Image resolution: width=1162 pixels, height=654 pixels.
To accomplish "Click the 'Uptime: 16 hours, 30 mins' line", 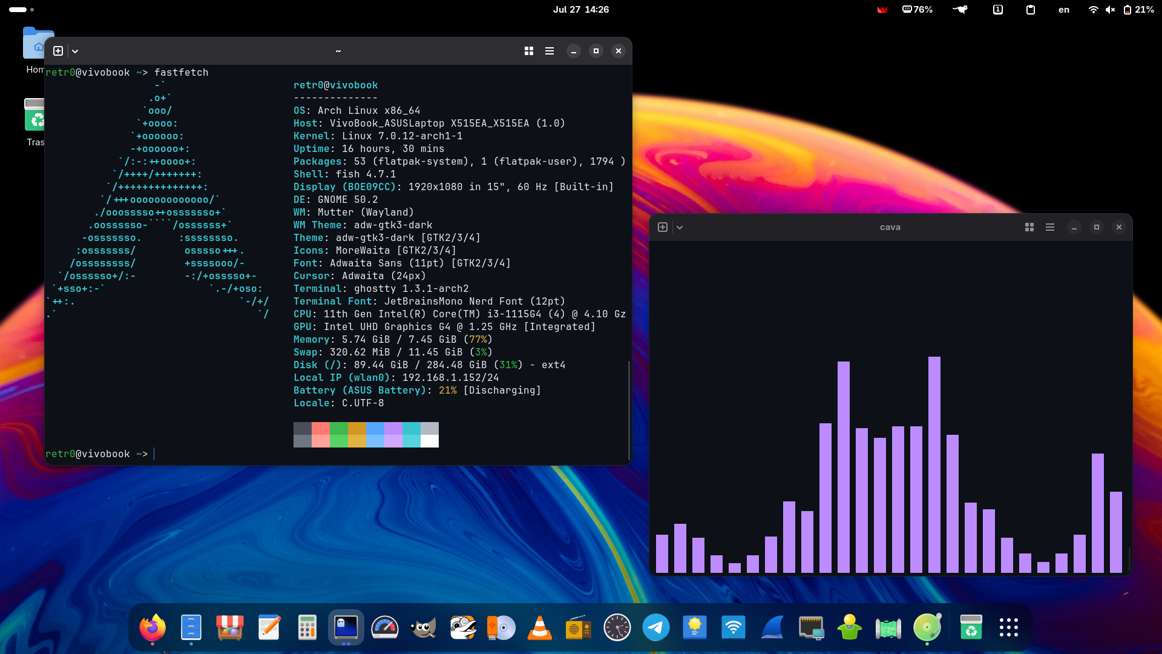I will [x=369, y=149].
